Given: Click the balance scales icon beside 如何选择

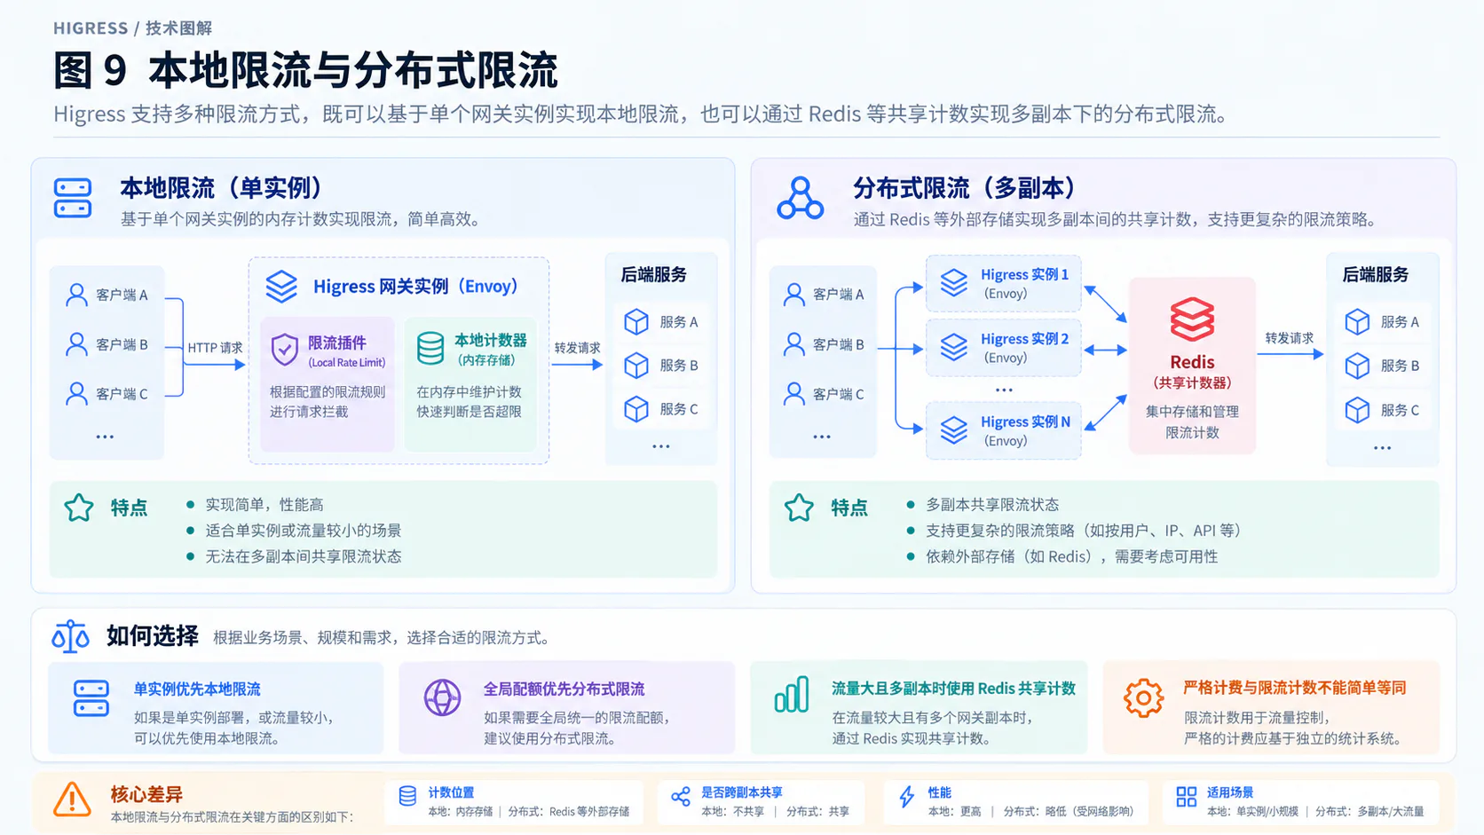Looking at the screenshot, I should point(70,636).
